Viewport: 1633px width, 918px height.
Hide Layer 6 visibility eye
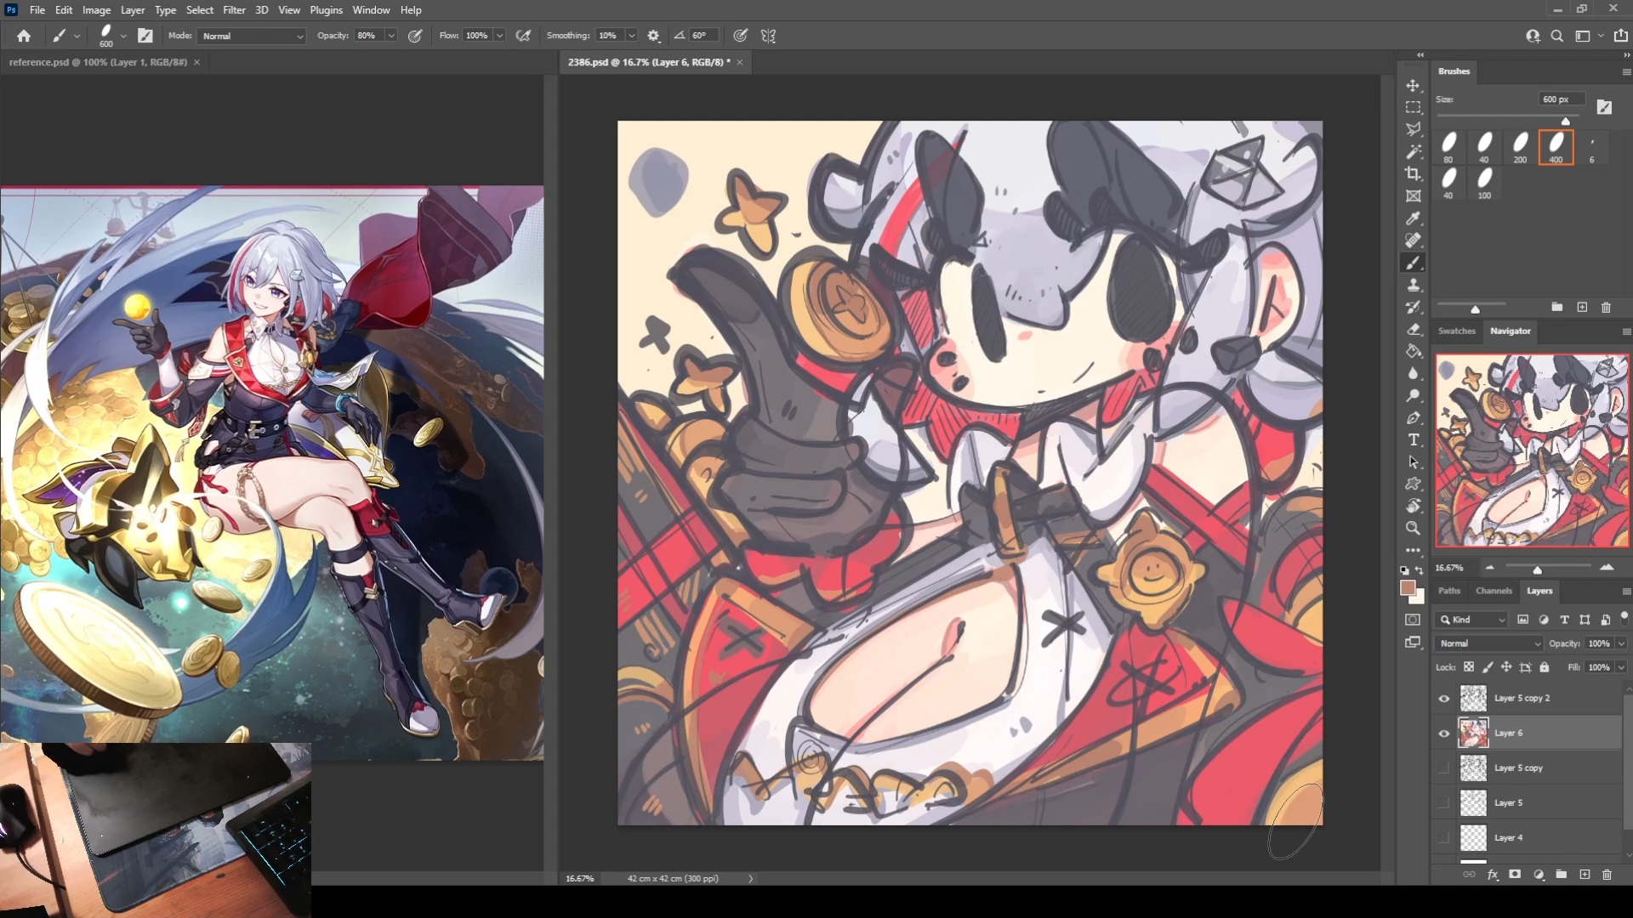[1444, 734]
